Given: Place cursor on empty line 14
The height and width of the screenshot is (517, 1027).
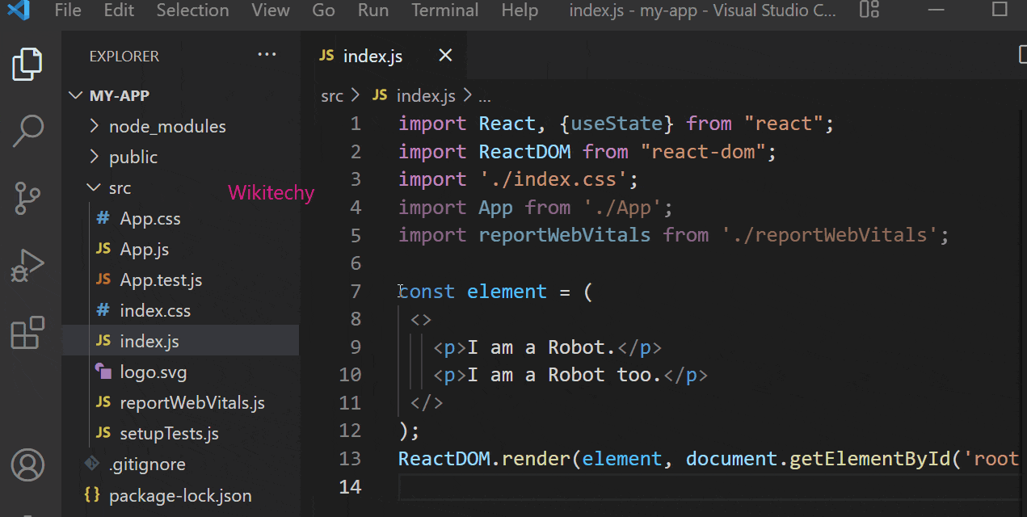Looking at the screenshot, I should pos(646,487).
